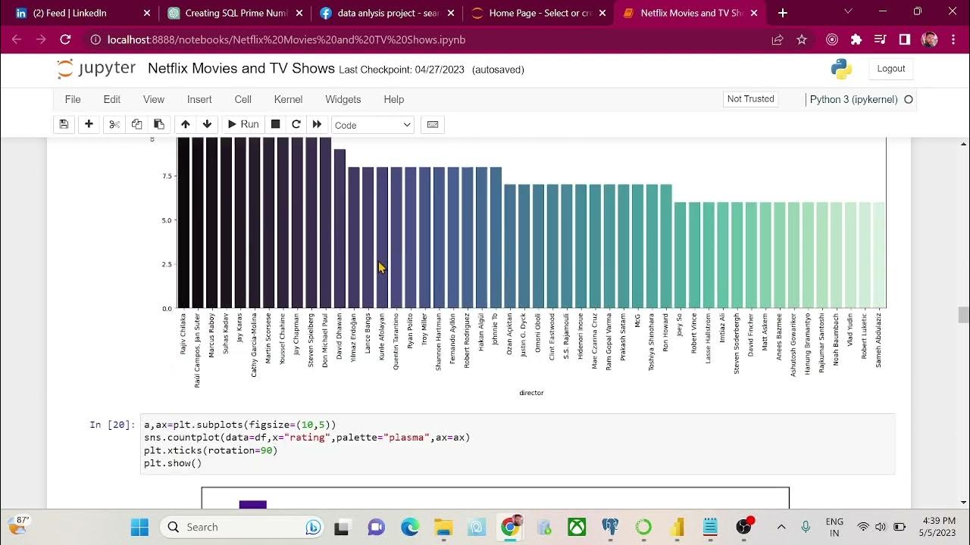This screenshot has width=970, height=545.
Task: Click the Last Checkpoint 04/27/2023 text
Action: pyautogui.click(x=402, y=70)
